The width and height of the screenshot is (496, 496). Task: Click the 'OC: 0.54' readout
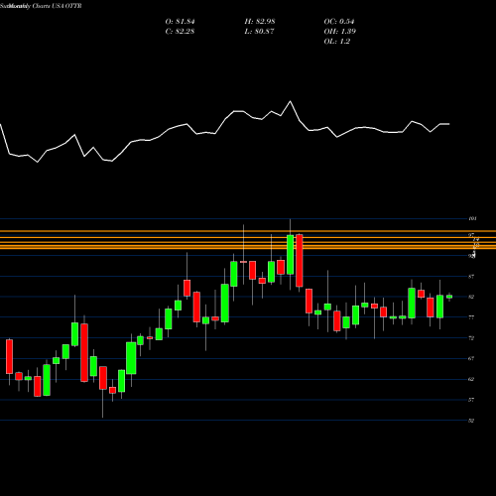click(339, 22)
